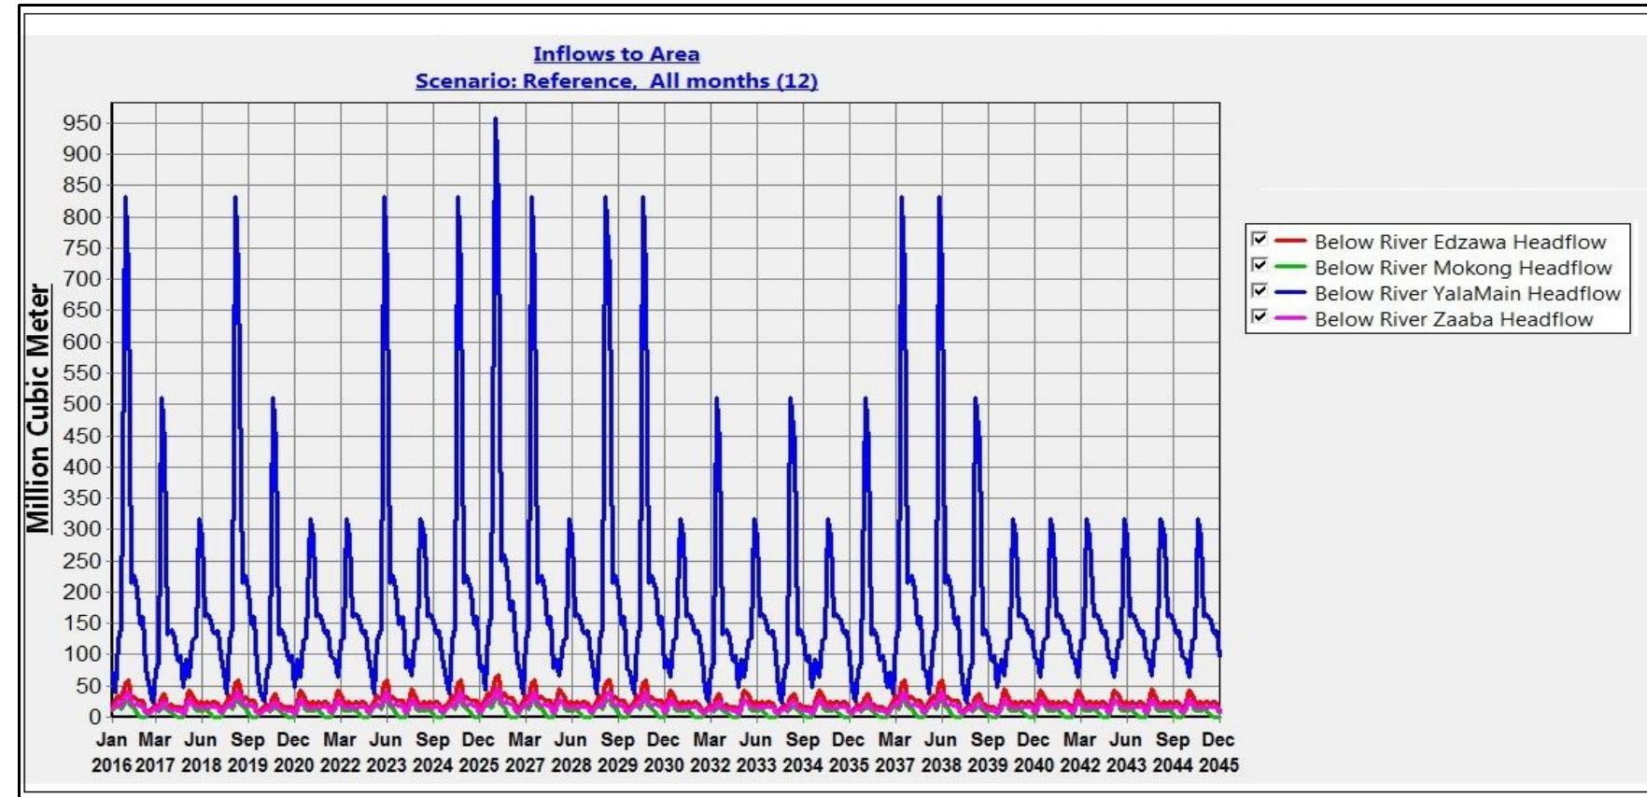Click the 'Jan 2016' x-axis label
Viewport: 1647px width, 797px height.
click(112, 752)
